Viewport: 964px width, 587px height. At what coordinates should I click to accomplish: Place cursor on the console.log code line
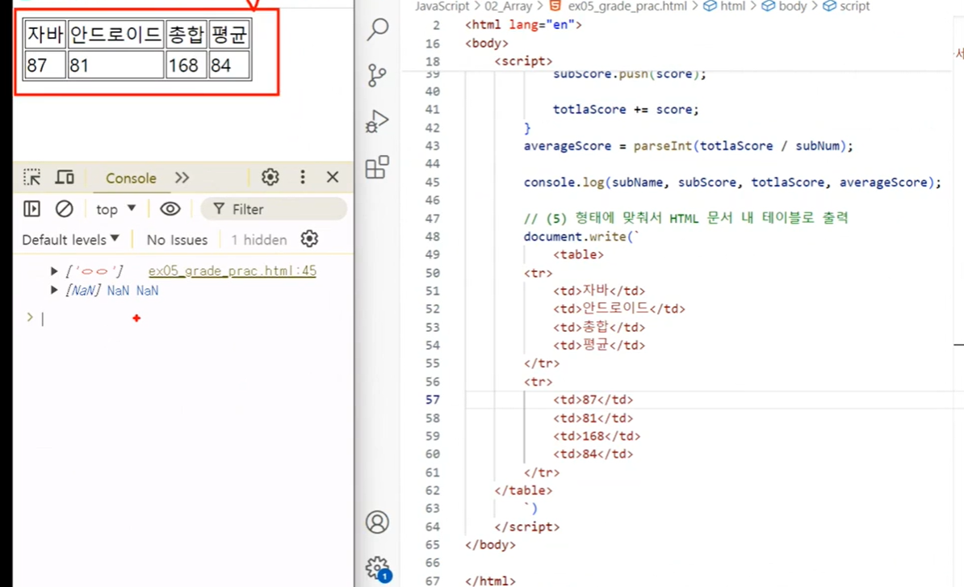pos(732,182)
